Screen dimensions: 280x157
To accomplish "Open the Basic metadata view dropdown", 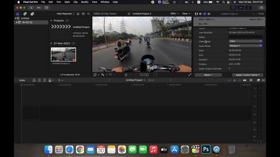I will coord(208,75).
